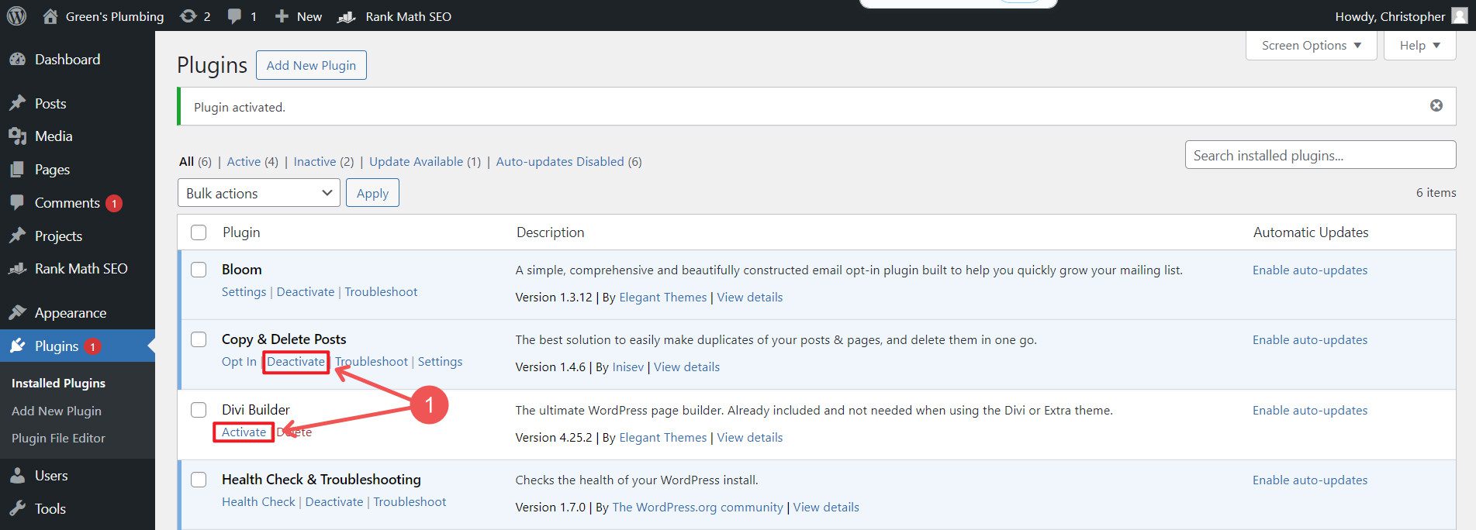Show All plugins filter
The height and width of the screenshot is (530, 1476).
click(186, 161)
